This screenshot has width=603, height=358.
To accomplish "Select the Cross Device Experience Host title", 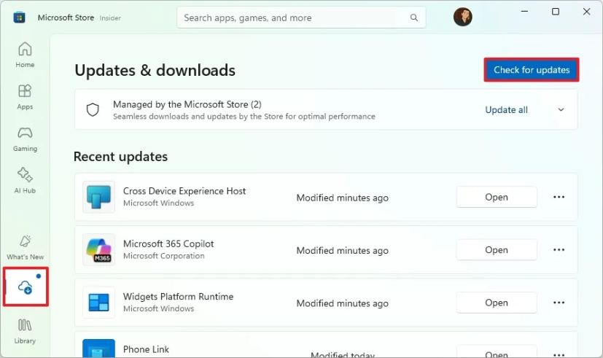I will 184,191.
